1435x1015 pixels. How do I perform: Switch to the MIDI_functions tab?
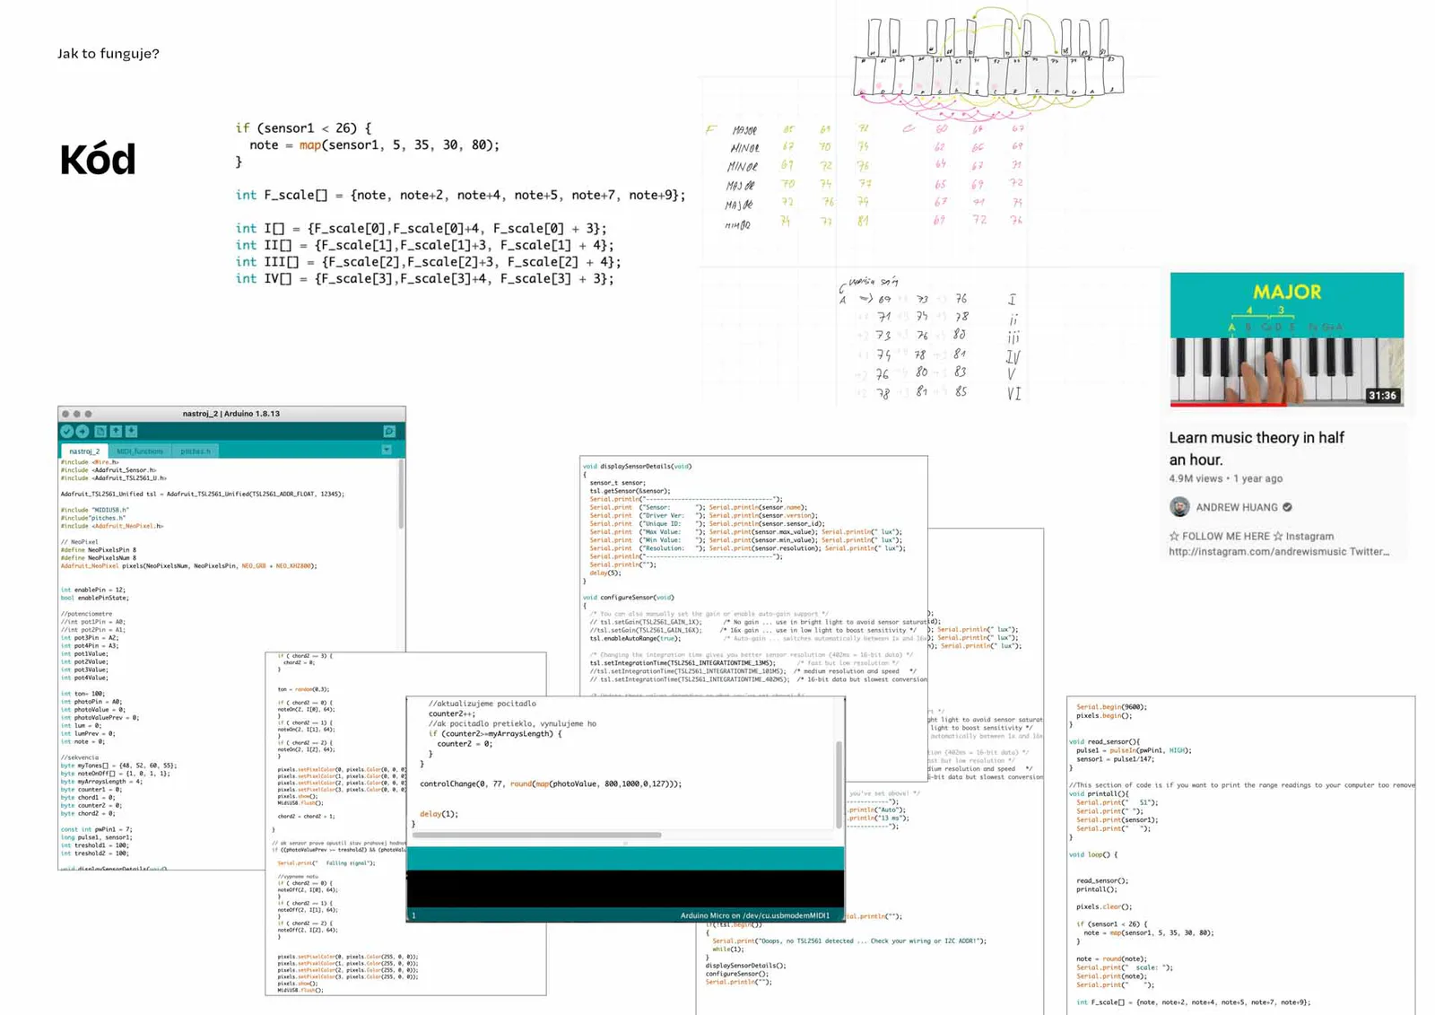[140, 451]
